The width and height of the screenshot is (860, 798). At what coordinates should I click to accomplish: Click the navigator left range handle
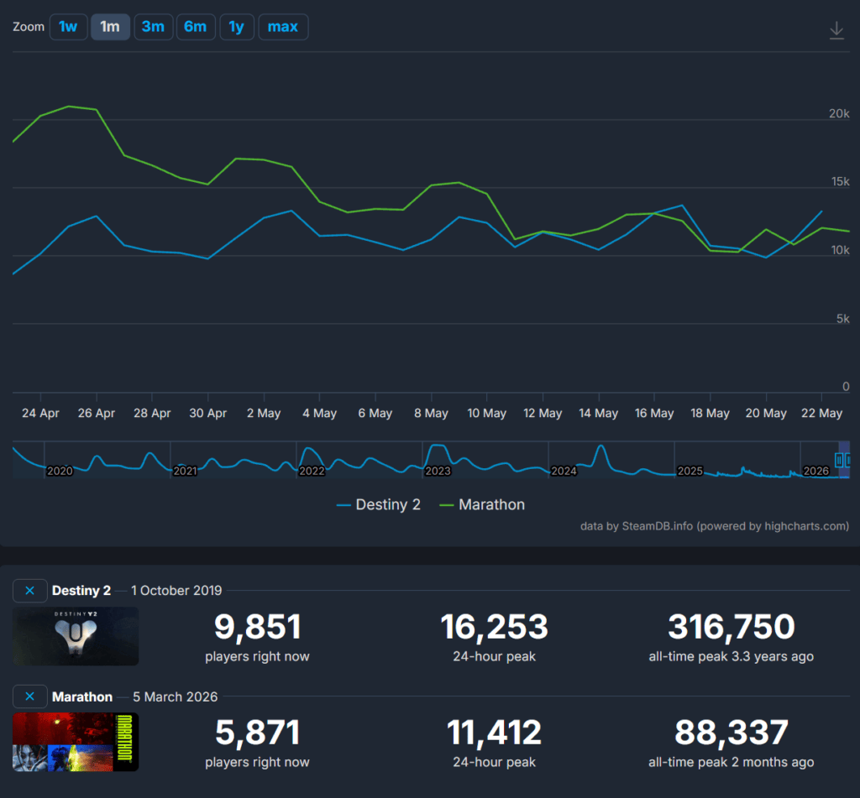click(839, 461)
